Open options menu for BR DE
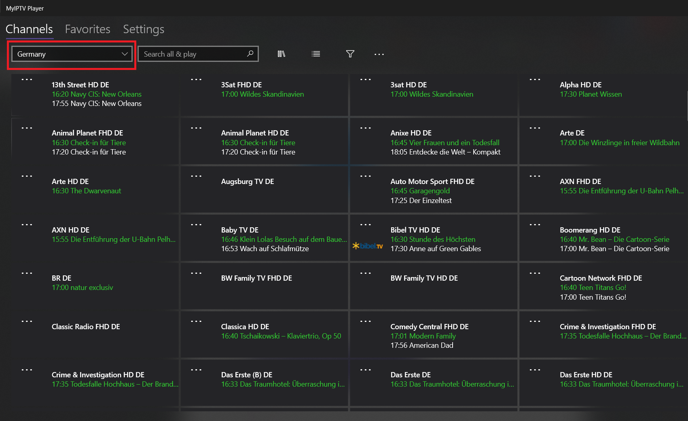688x421 pixels. [x=27, y=273]
